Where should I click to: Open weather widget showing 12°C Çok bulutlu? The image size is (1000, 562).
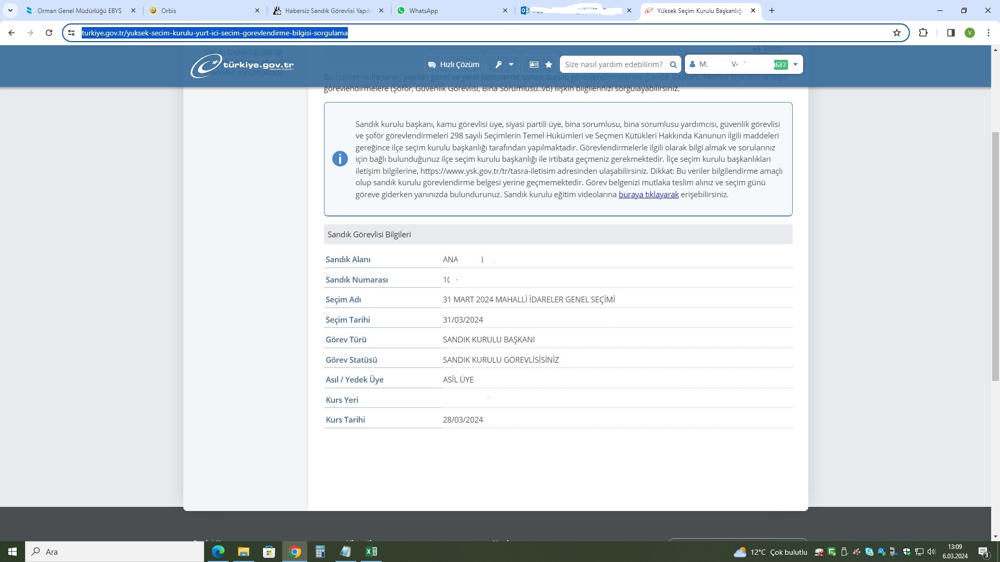(x=770, y=552)
